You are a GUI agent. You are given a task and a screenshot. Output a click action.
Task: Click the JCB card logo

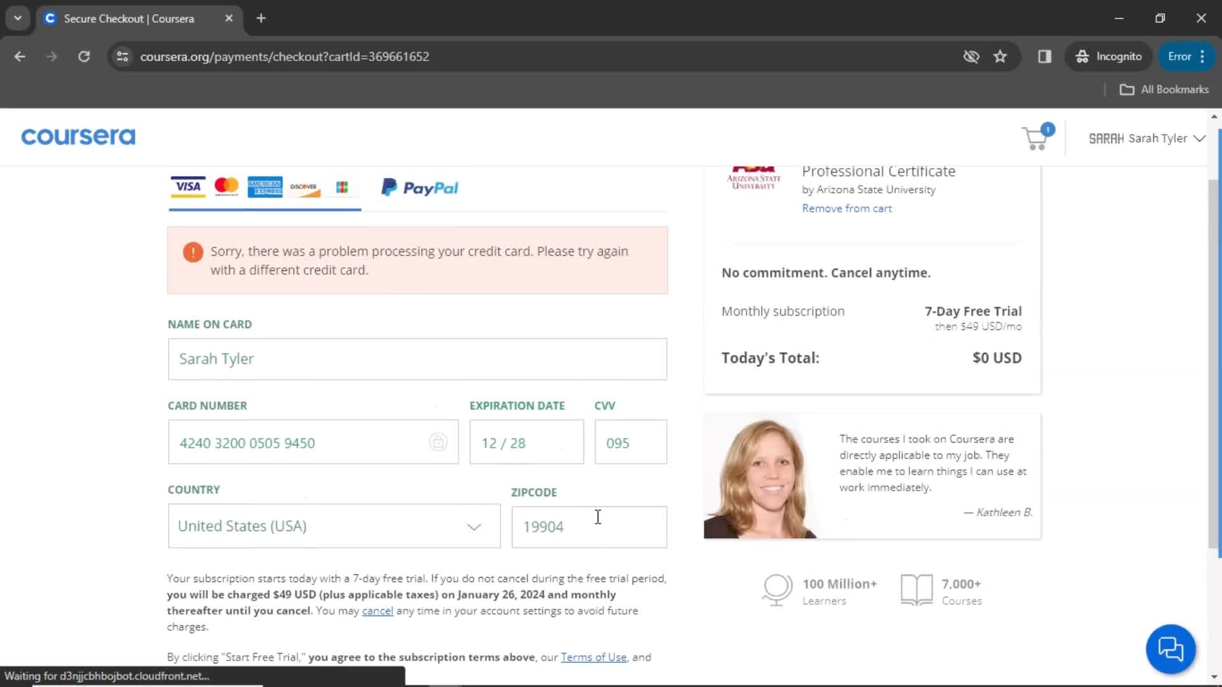pyautogui.click(x=342, y=187)
